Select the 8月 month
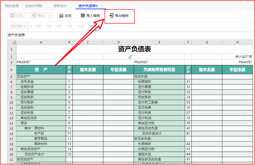This screenshot has width=255, height=165. (59, 26)
